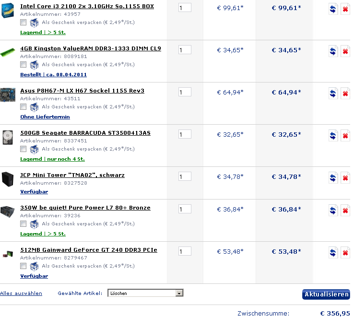Update the JCP Mini Tower row
354x317 pixels.
click(x=333, y=178)
